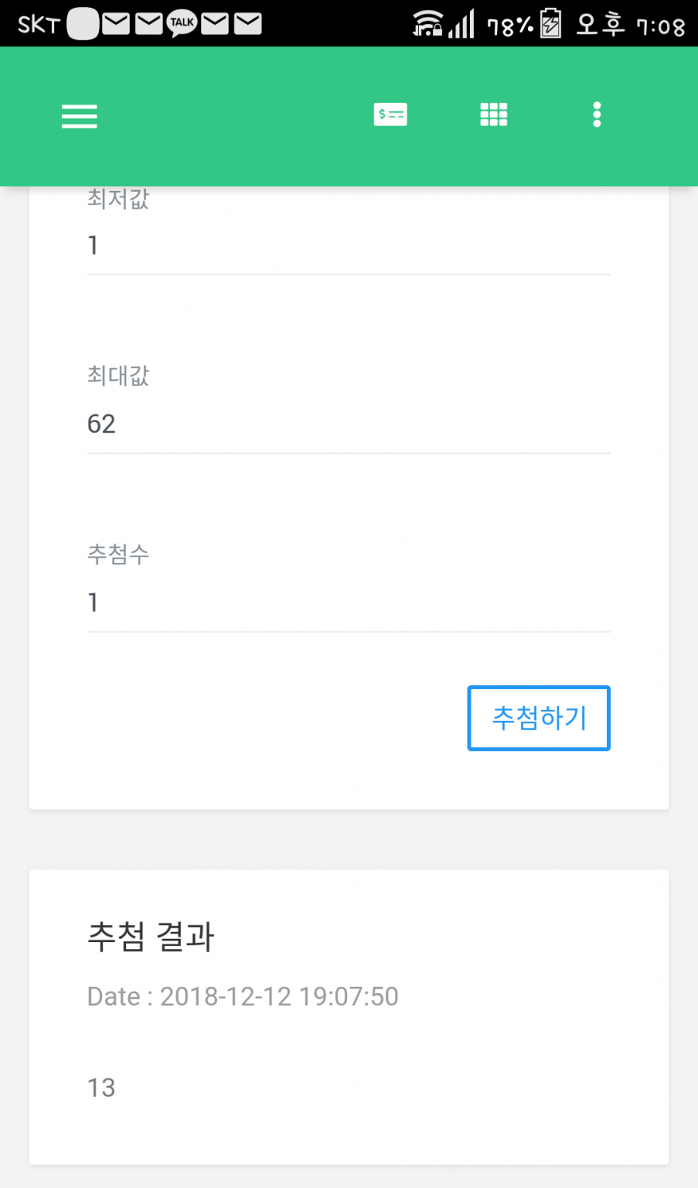Tap the 추첨 결과 heading
Screen dimensions: 698x1188
tap(151, 937)
